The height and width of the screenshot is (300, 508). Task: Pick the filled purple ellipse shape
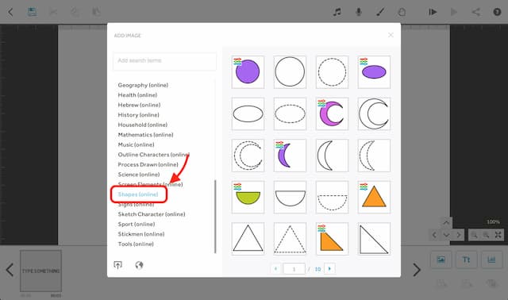pyautogui.click(x=374, y=72)
